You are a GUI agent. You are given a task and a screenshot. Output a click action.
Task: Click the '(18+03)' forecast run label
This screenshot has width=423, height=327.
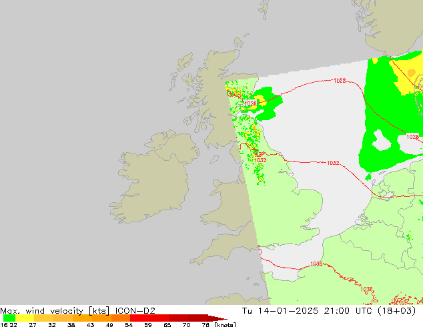tap(396, 310)
